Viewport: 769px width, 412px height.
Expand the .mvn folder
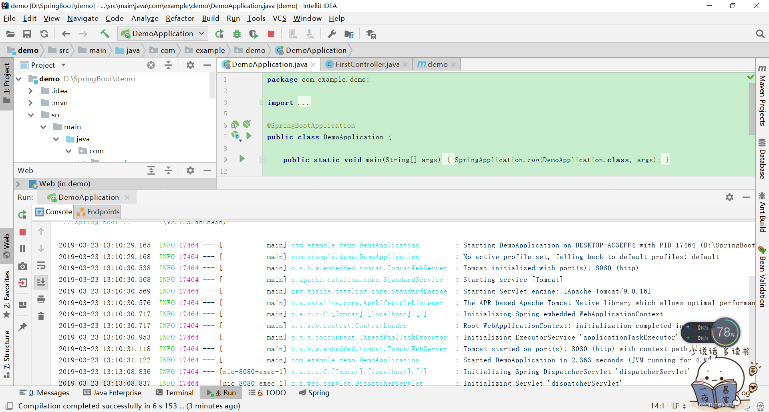pos(30,103)
